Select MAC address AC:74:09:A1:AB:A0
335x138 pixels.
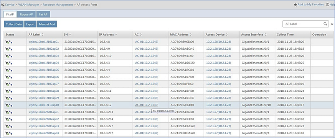click(x=182, y=126)
